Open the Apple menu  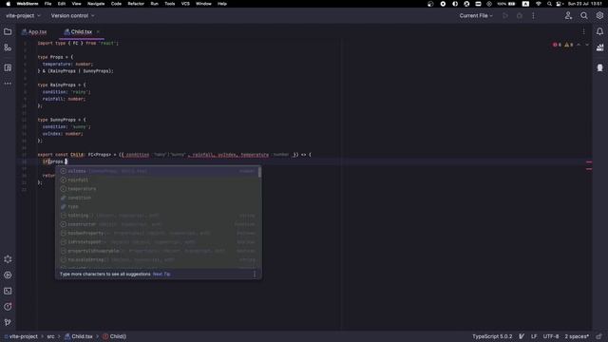[x=9, y=4]
